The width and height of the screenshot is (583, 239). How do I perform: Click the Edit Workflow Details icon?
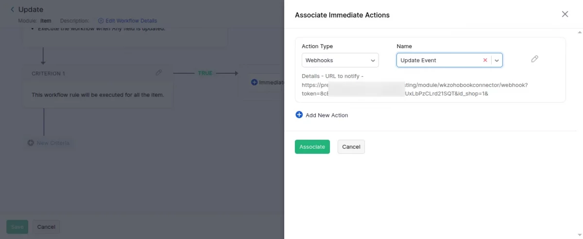[x=101, y=21]
